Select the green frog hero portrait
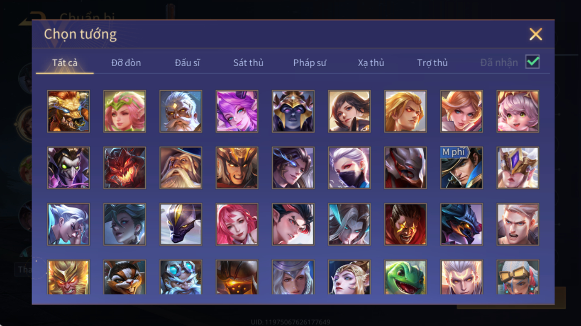 click(405, 277)
